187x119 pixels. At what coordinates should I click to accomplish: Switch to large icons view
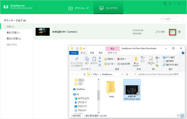point(182,116)
